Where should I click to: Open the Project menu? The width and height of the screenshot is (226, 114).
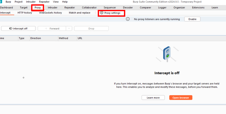click(x=18, y=2)
